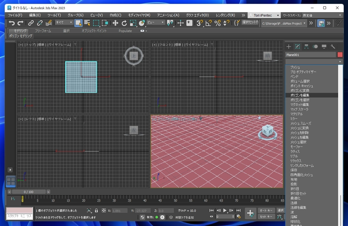Screen dimensions: 348x226
Task: Click the Select and Manipulate cross icon
Action: click(x=180, y=23)
